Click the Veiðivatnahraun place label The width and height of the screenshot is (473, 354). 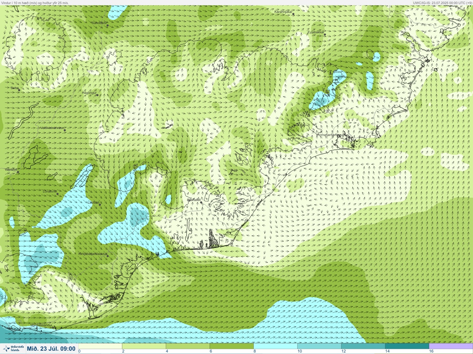tap(52, 128)
